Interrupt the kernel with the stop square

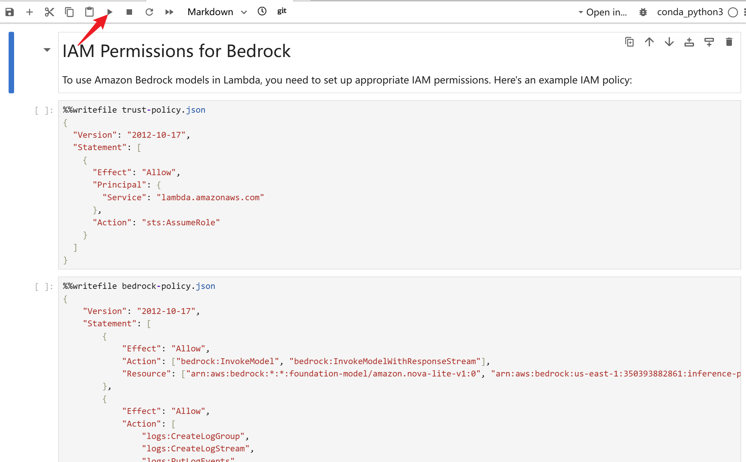129,12
